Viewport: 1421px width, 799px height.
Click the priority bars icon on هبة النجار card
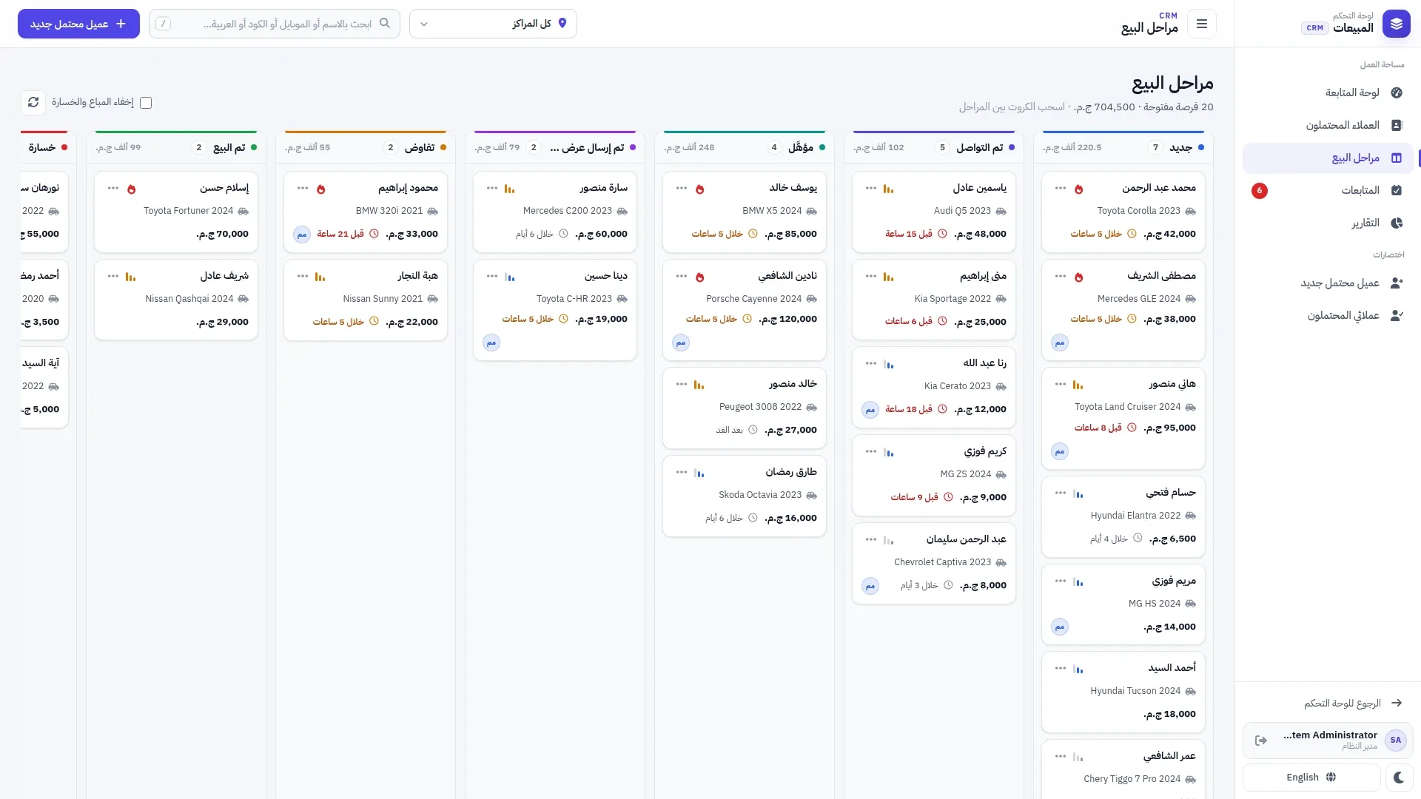point(320,277)
